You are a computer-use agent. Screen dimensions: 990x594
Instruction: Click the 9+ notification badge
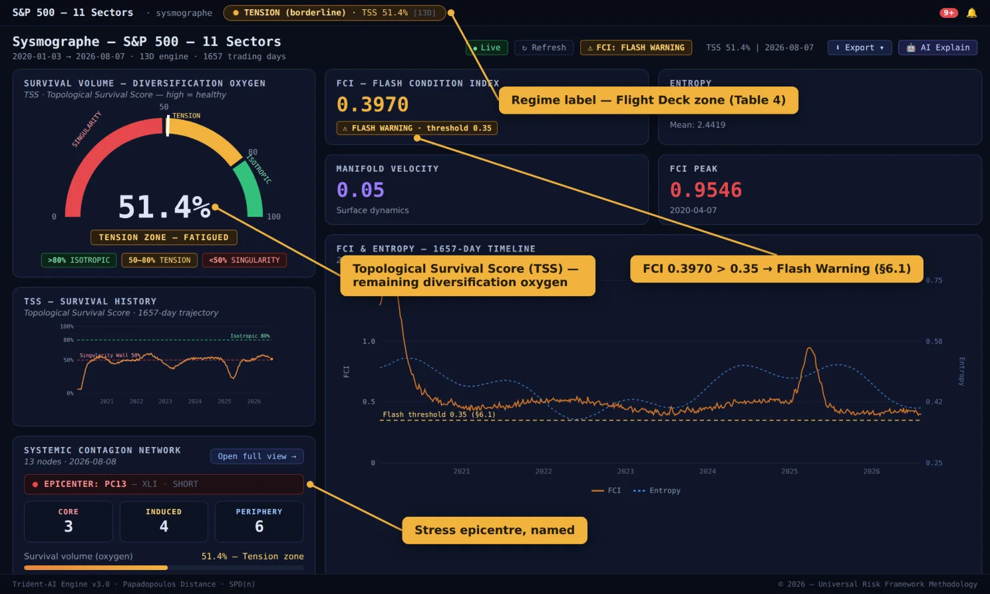pyautogui.click(x=948, y=13)
